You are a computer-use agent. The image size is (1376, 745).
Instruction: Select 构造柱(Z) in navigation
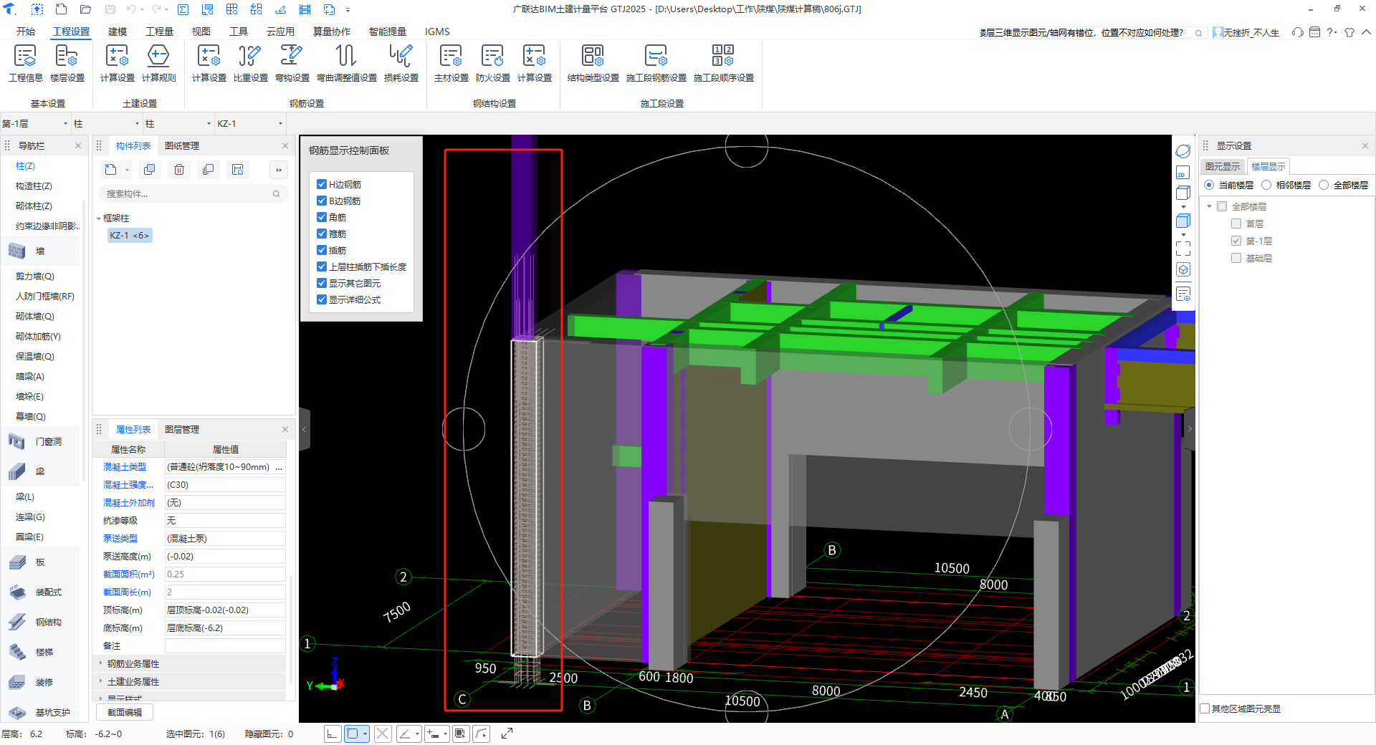34,186
